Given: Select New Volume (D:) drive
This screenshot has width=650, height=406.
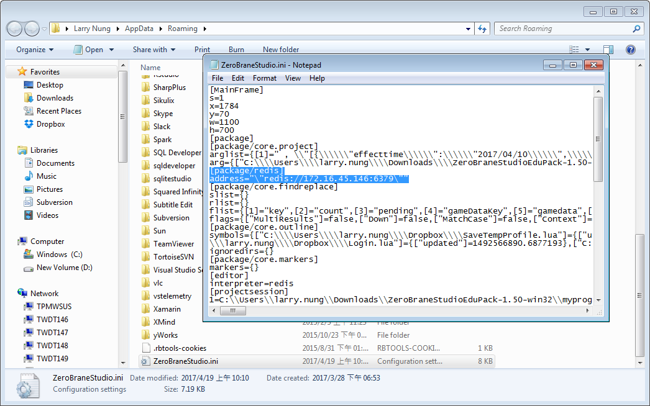Looking at the screenshot, I should point(64,268).
